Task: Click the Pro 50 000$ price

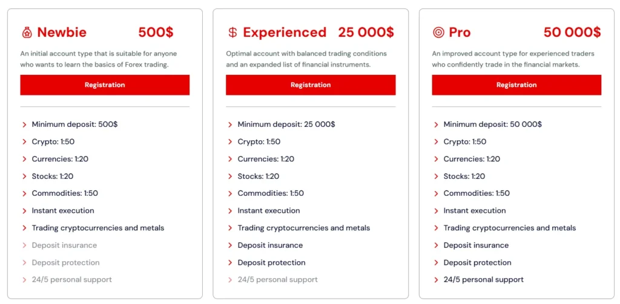Action: 572,33
